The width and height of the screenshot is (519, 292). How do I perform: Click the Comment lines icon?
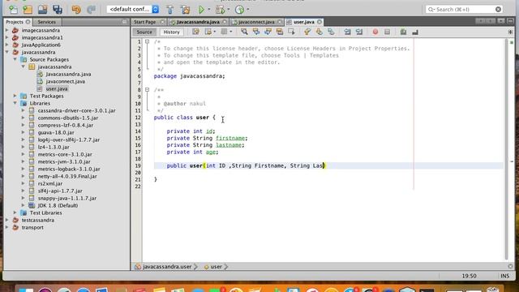[403, 32]
